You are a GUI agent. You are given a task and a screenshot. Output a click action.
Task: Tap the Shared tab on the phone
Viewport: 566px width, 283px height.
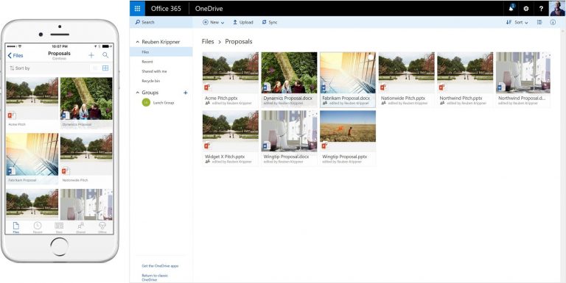(x=81, y=228)
